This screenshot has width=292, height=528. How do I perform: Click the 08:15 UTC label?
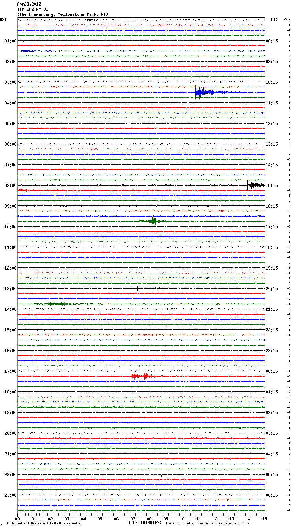click(272, 41)
